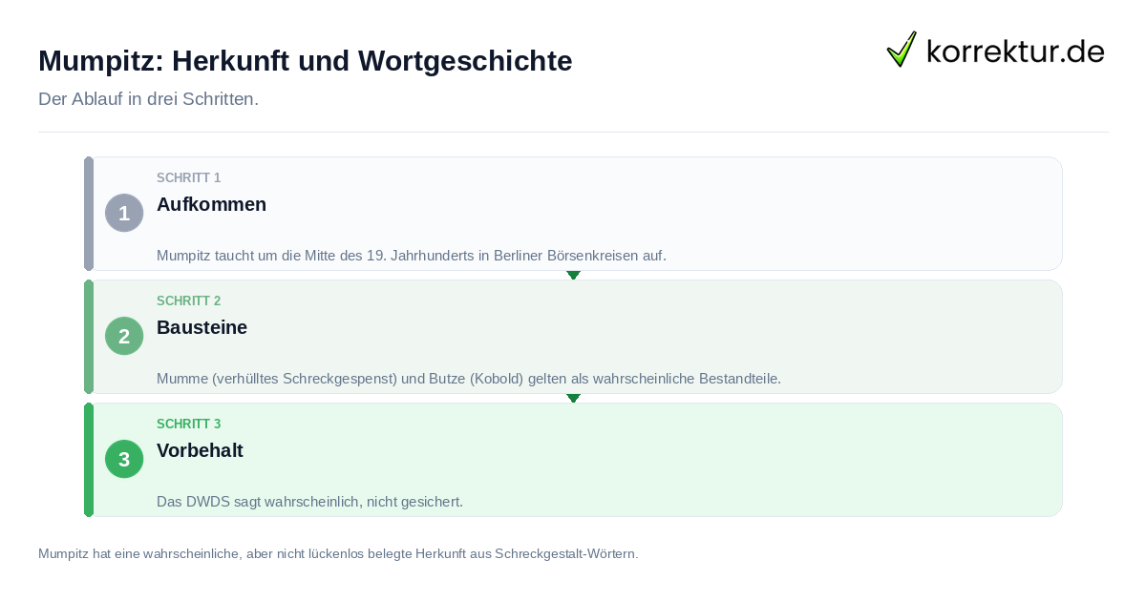Viewport: 1146px width, 601px height.
Task: Click the sentence 'Das DWDS sagt wahrscheinlich'
Action: click(309, 502)
